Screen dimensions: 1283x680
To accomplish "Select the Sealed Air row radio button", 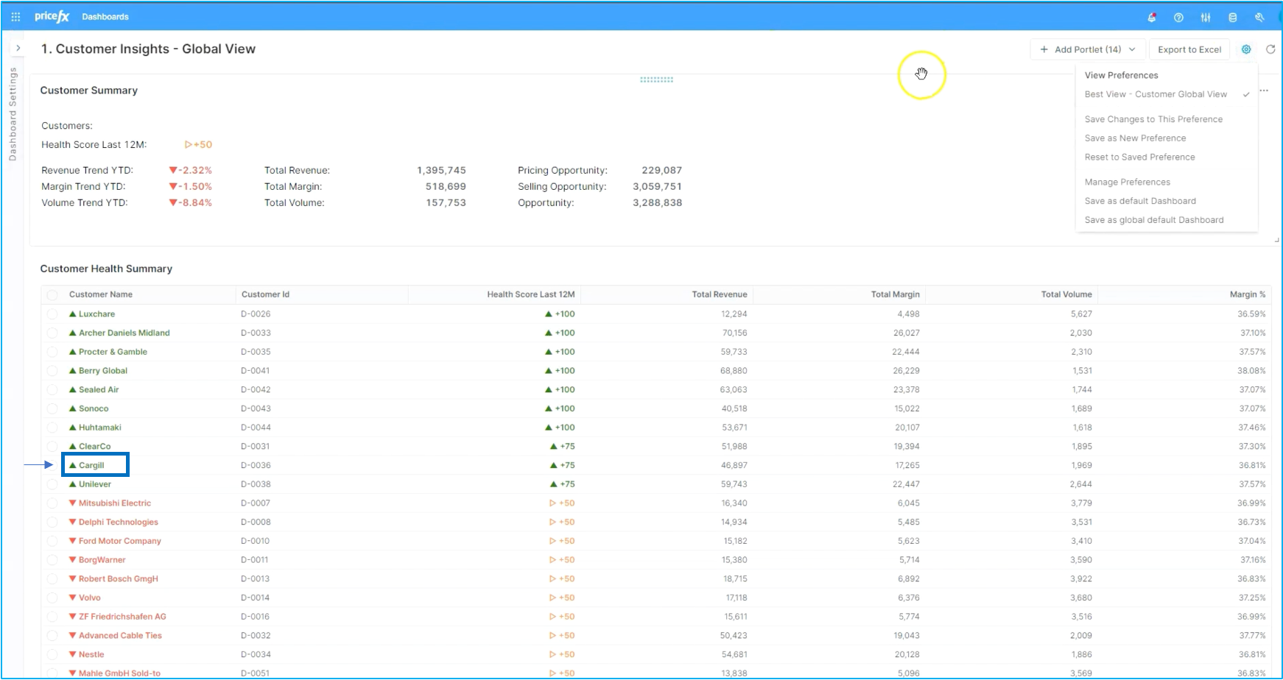I will point(52,390).
